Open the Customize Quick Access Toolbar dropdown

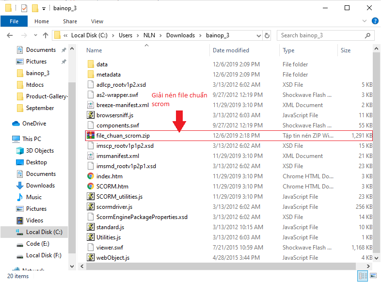click(x=44, y=9)
